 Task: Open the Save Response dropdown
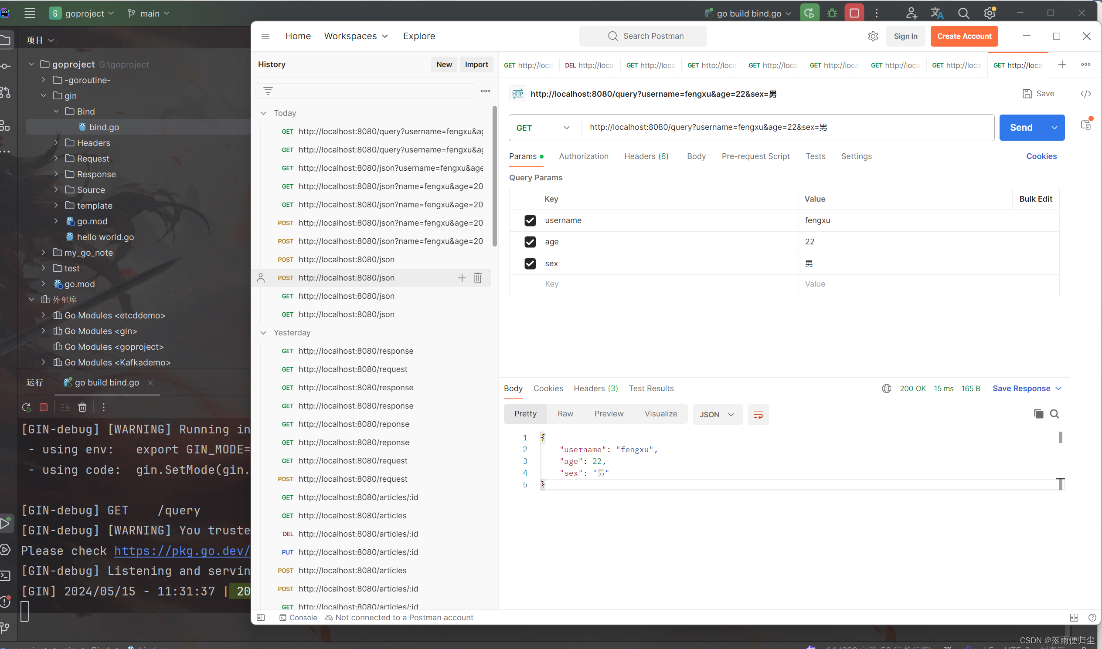[1026, 389]
